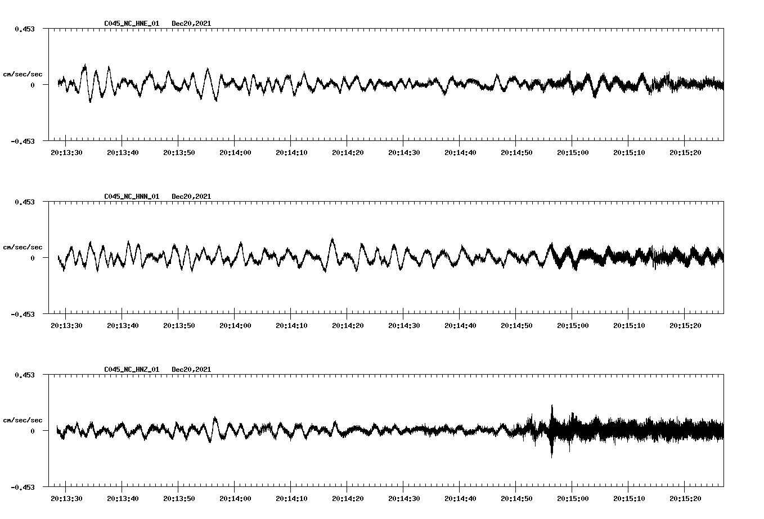Pick 20:13:50 time label under HNE plot
The image size is (764, 519).
[179, 153]
